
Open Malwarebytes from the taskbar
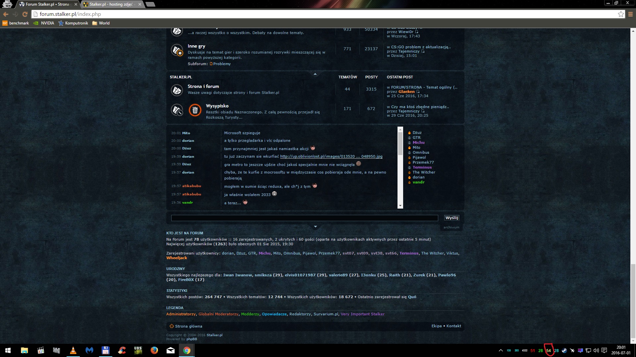click(89, 350)
